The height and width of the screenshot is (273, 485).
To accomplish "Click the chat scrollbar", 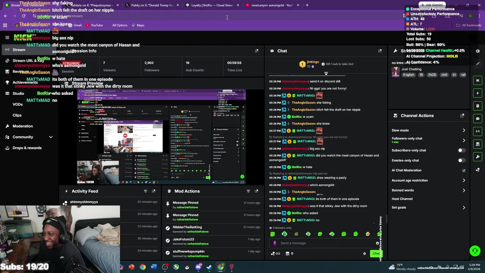I will [386, 219].
